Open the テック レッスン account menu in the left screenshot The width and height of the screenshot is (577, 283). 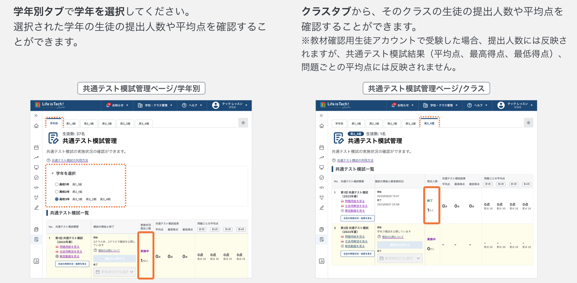230,105
